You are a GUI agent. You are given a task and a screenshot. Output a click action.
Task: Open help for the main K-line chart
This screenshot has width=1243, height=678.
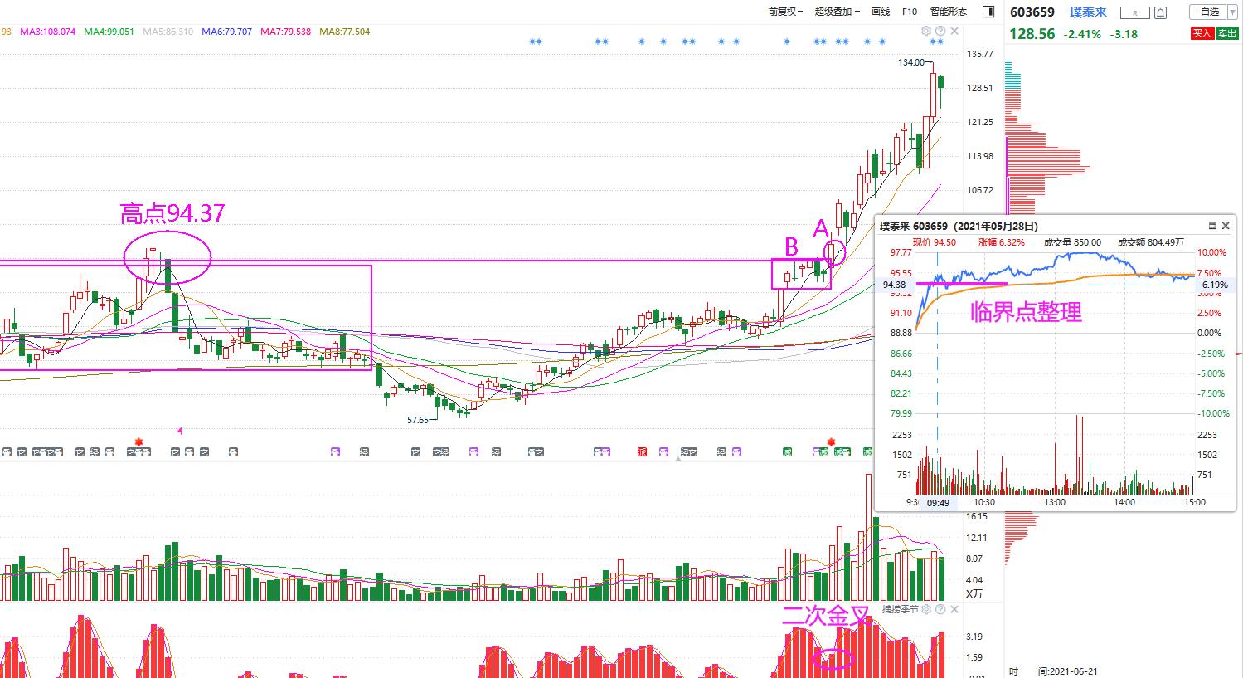click(x=940, y=32)
